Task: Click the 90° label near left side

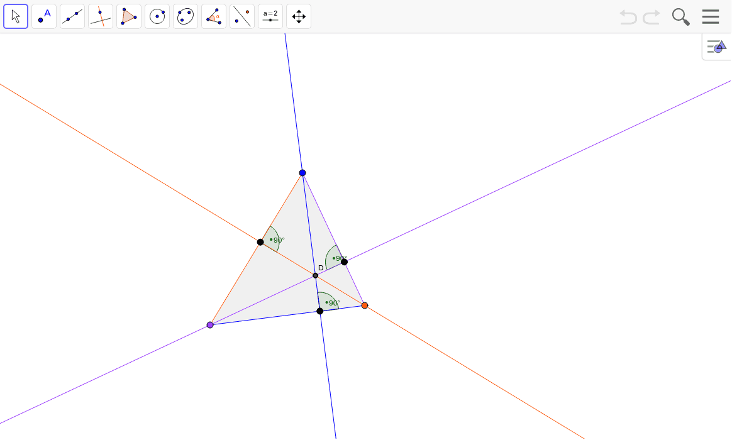Action: click(x=279, y=240)
